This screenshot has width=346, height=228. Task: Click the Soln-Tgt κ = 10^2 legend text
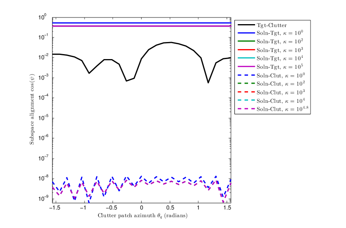click(280, 41)
